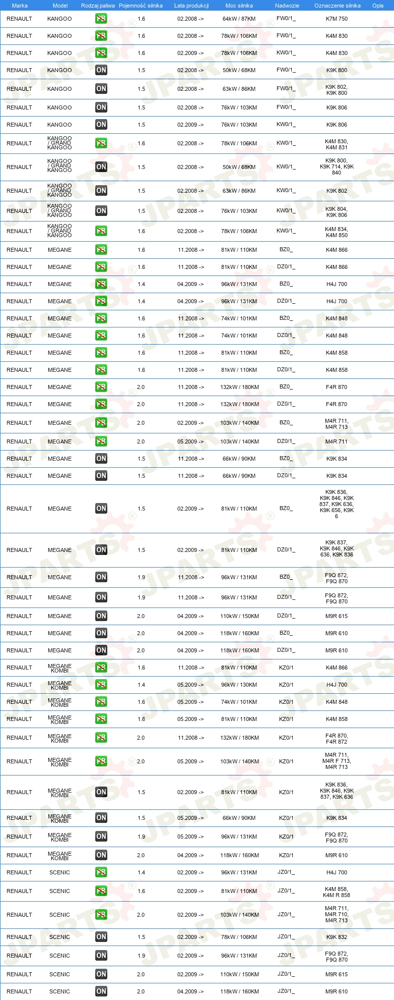Click the petrol icon in Scenic H4J 700 row
This screenshot has width=394, height=1000.
(101, 872)
